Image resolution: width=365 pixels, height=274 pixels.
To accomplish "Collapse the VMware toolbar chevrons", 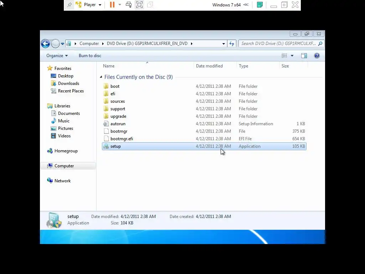I will pos(246,5).
